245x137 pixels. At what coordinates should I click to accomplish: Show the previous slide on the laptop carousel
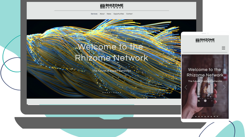(x=40, y=59)
